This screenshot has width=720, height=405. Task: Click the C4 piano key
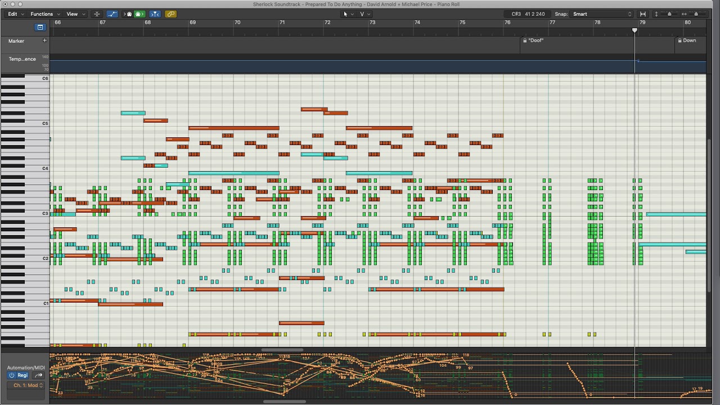[37, 169]
